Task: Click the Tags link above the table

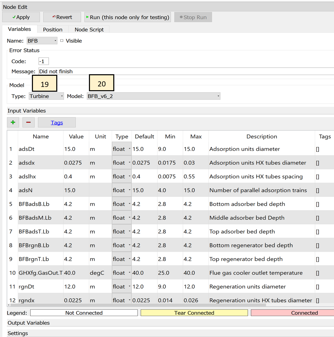Action: pos(57,122)
